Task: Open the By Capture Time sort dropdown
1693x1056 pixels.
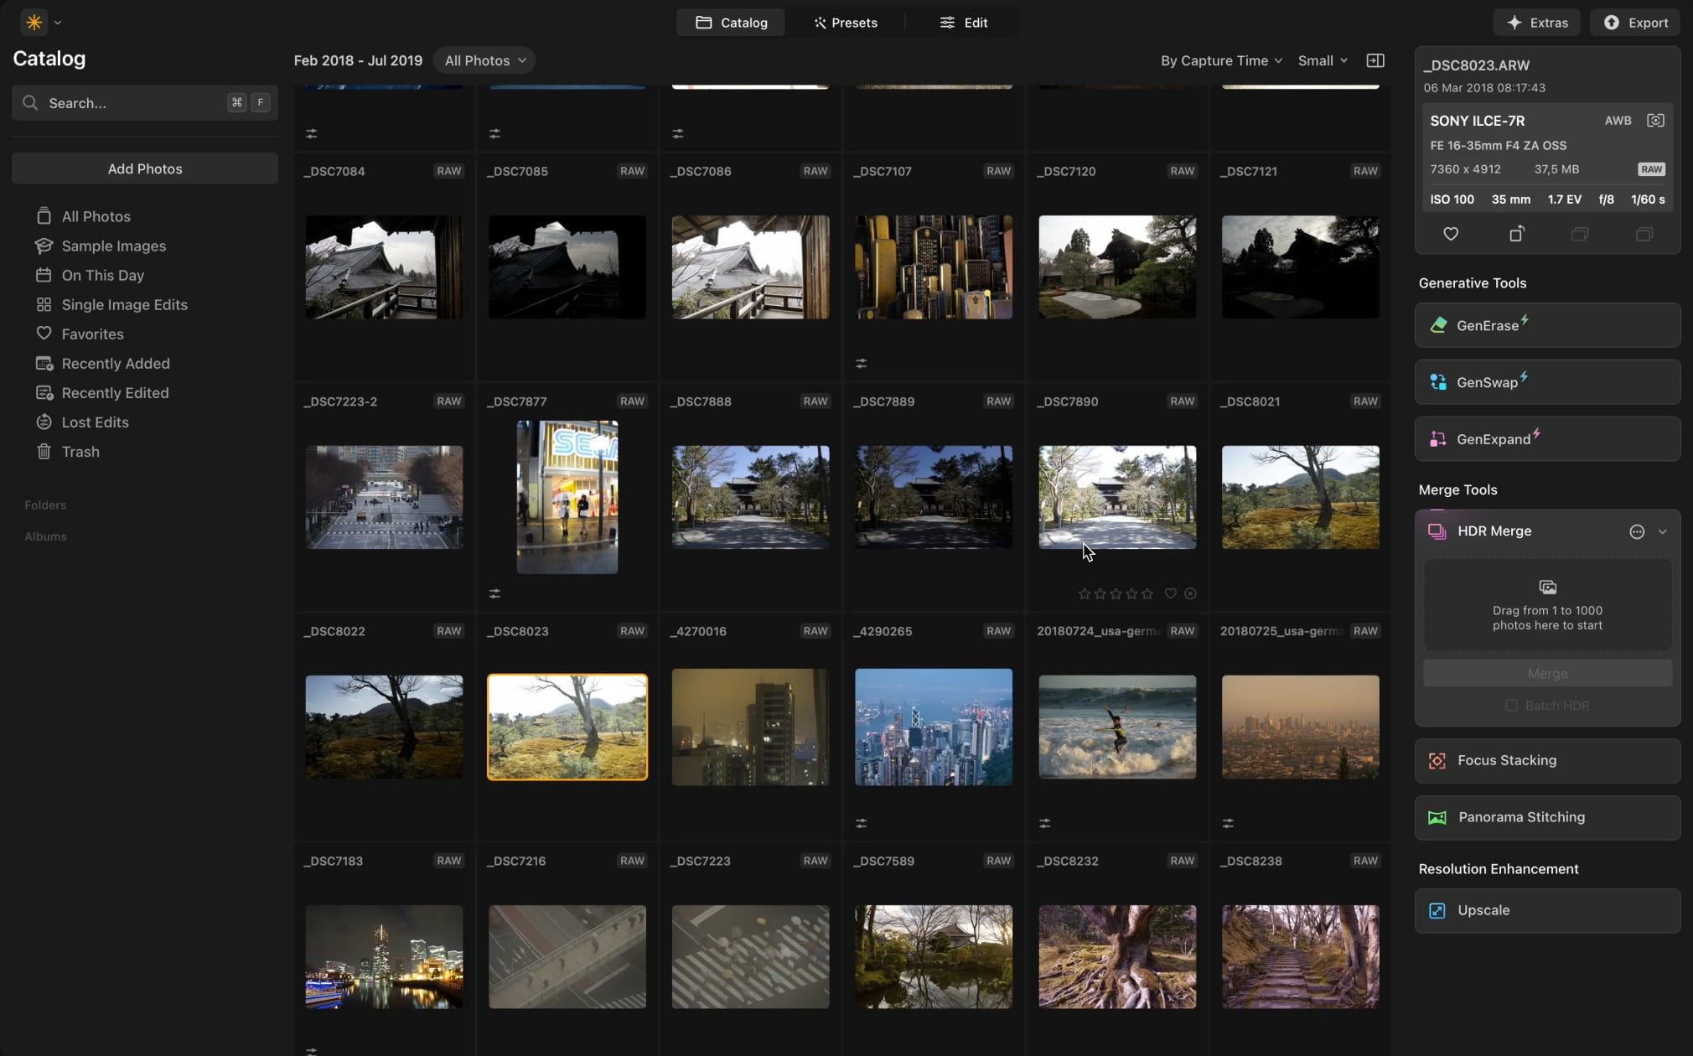Action: pyautogui.click(x=1221, y=60)
